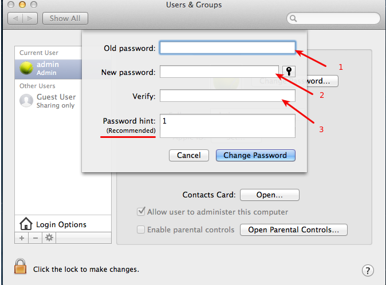Click the lock icon to make changes
The height and width of the screenshot is (285, 386).
click(x=21, y=267)
